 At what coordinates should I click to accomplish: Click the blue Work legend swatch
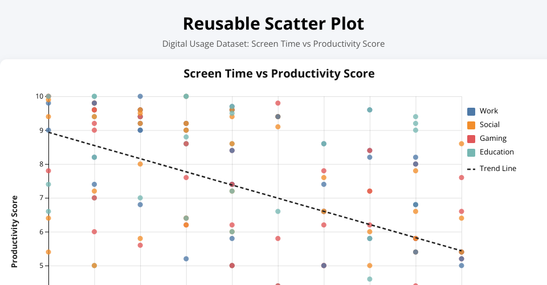pyautogui.click(x=471, y=111)
